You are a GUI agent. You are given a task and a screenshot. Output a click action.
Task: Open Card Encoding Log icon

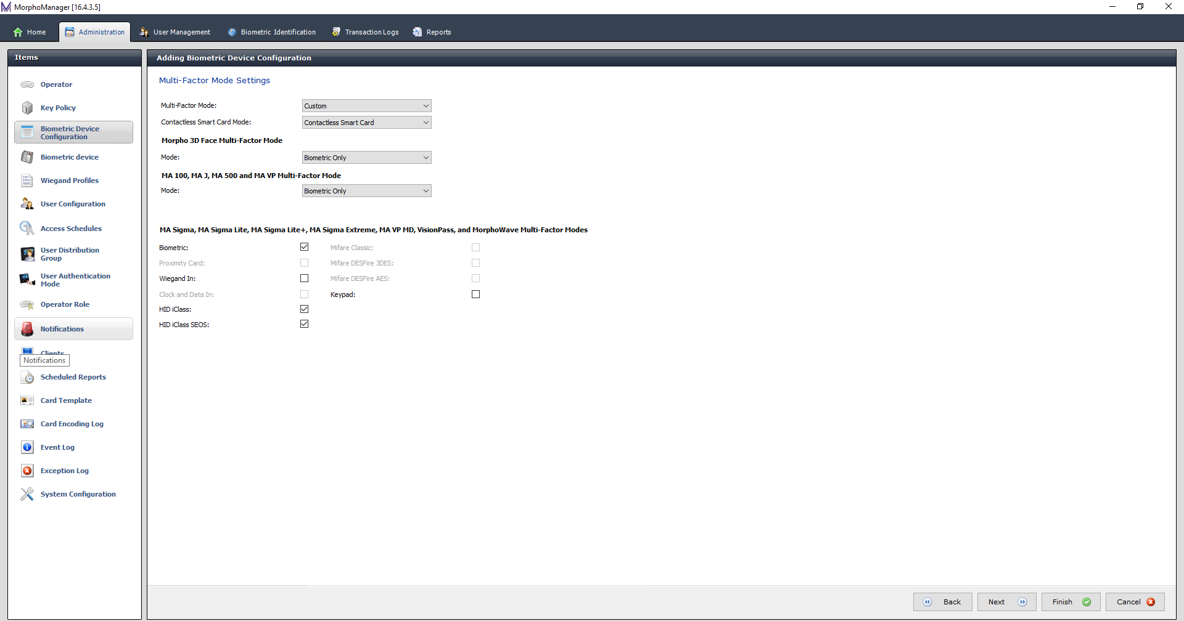click(27, 424)
